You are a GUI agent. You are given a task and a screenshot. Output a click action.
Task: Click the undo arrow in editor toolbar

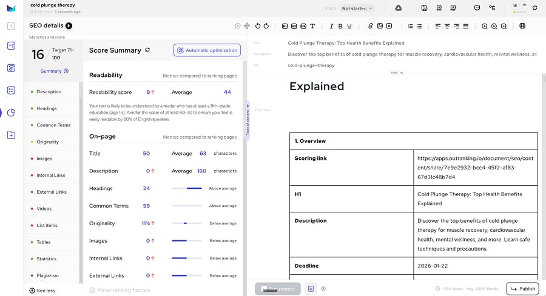(258, 26)
